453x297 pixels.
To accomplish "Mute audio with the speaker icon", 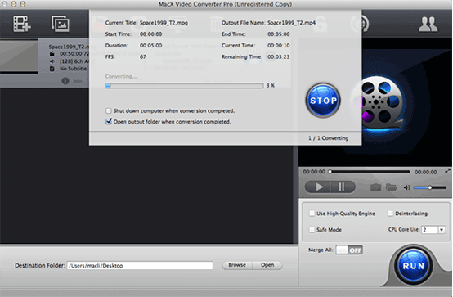I will point(406,187).
